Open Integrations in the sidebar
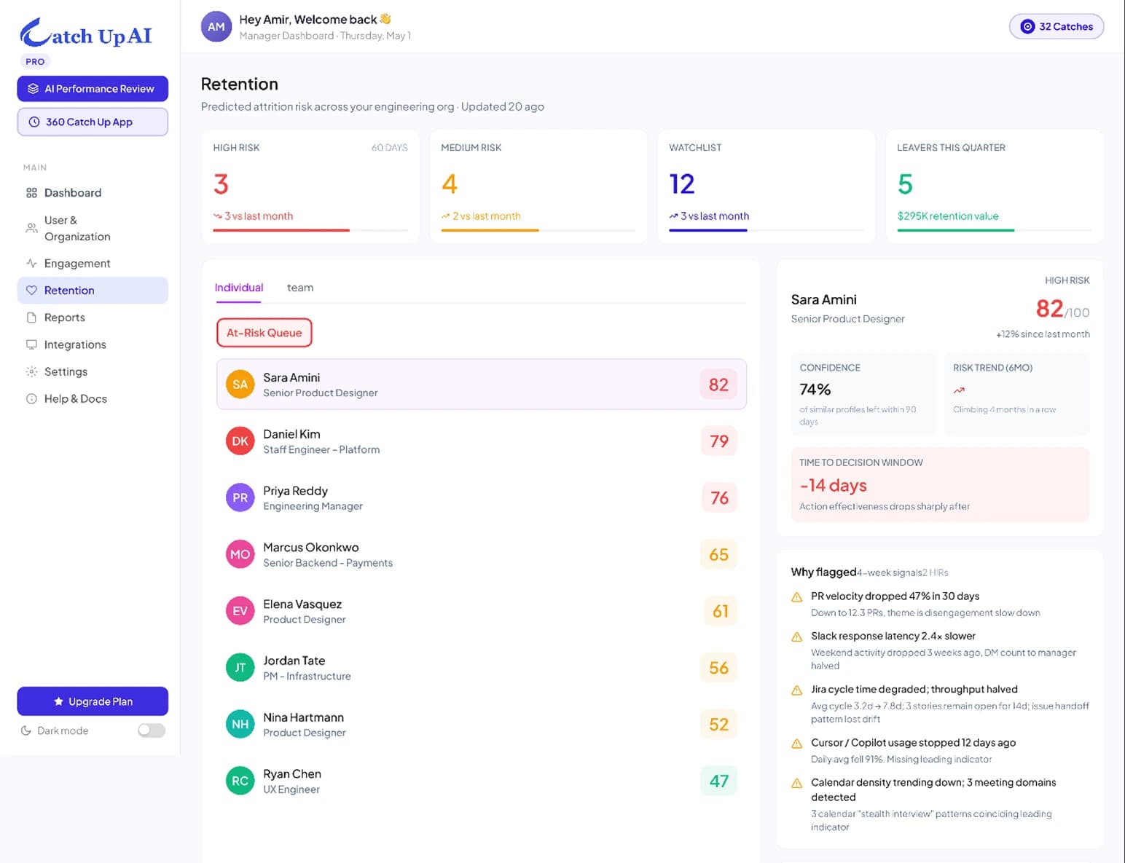The image size is (1125, 863). click(93, 344)
